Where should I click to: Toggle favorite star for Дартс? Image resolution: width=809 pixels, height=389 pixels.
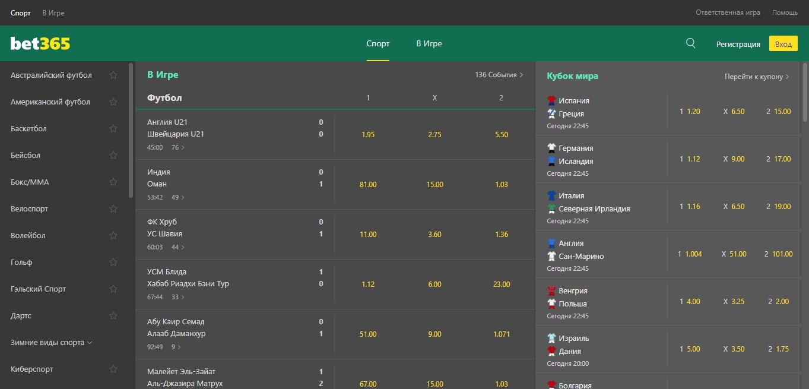point(113,316)
